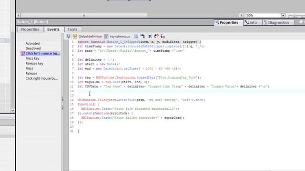This screenshot has width=305, height=171.
Task: Select the Release event
Action: [31, 74]
